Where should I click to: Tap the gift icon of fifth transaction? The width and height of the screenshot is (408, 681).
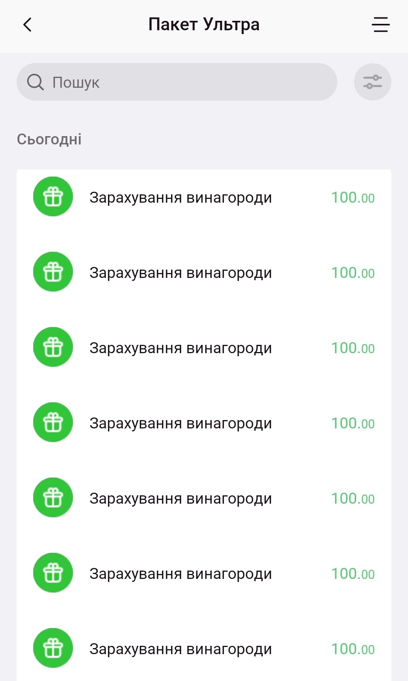coord(53,498)
